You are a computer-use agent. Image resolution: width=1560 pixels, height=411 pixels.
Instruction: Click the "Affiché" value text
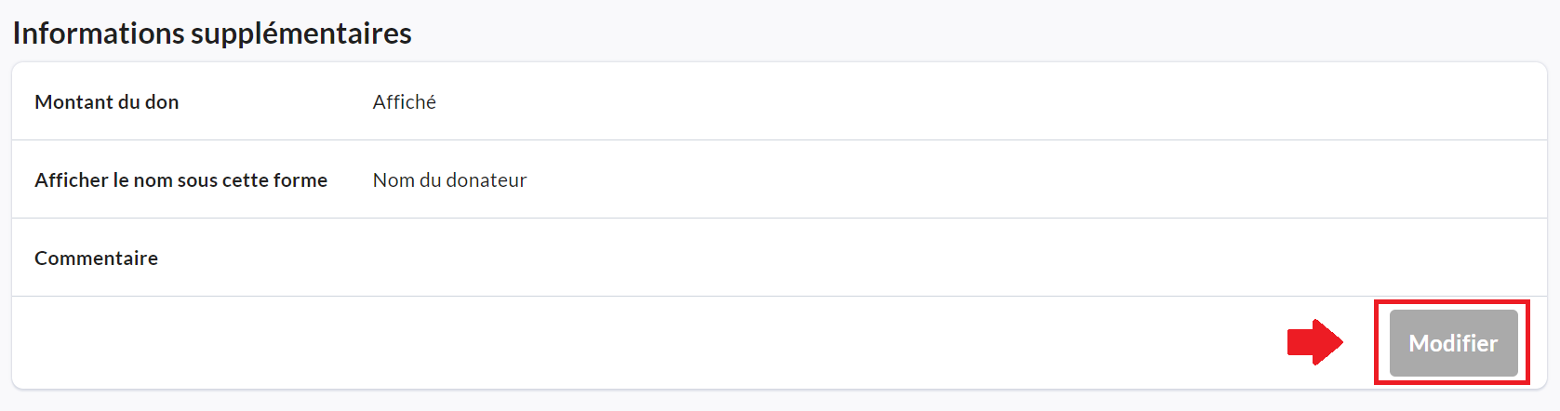coord(404,102)
